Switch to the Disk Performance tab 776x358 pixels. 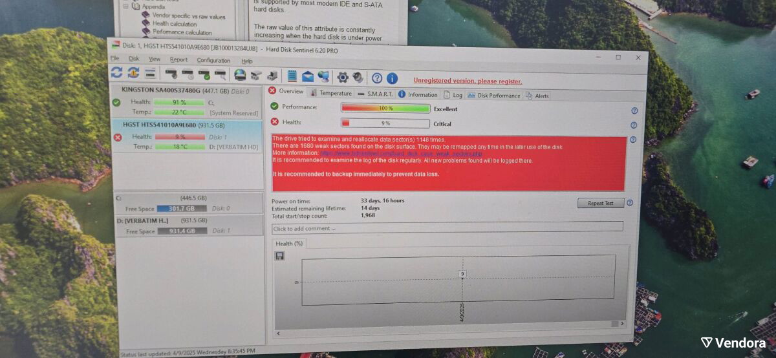494,96
